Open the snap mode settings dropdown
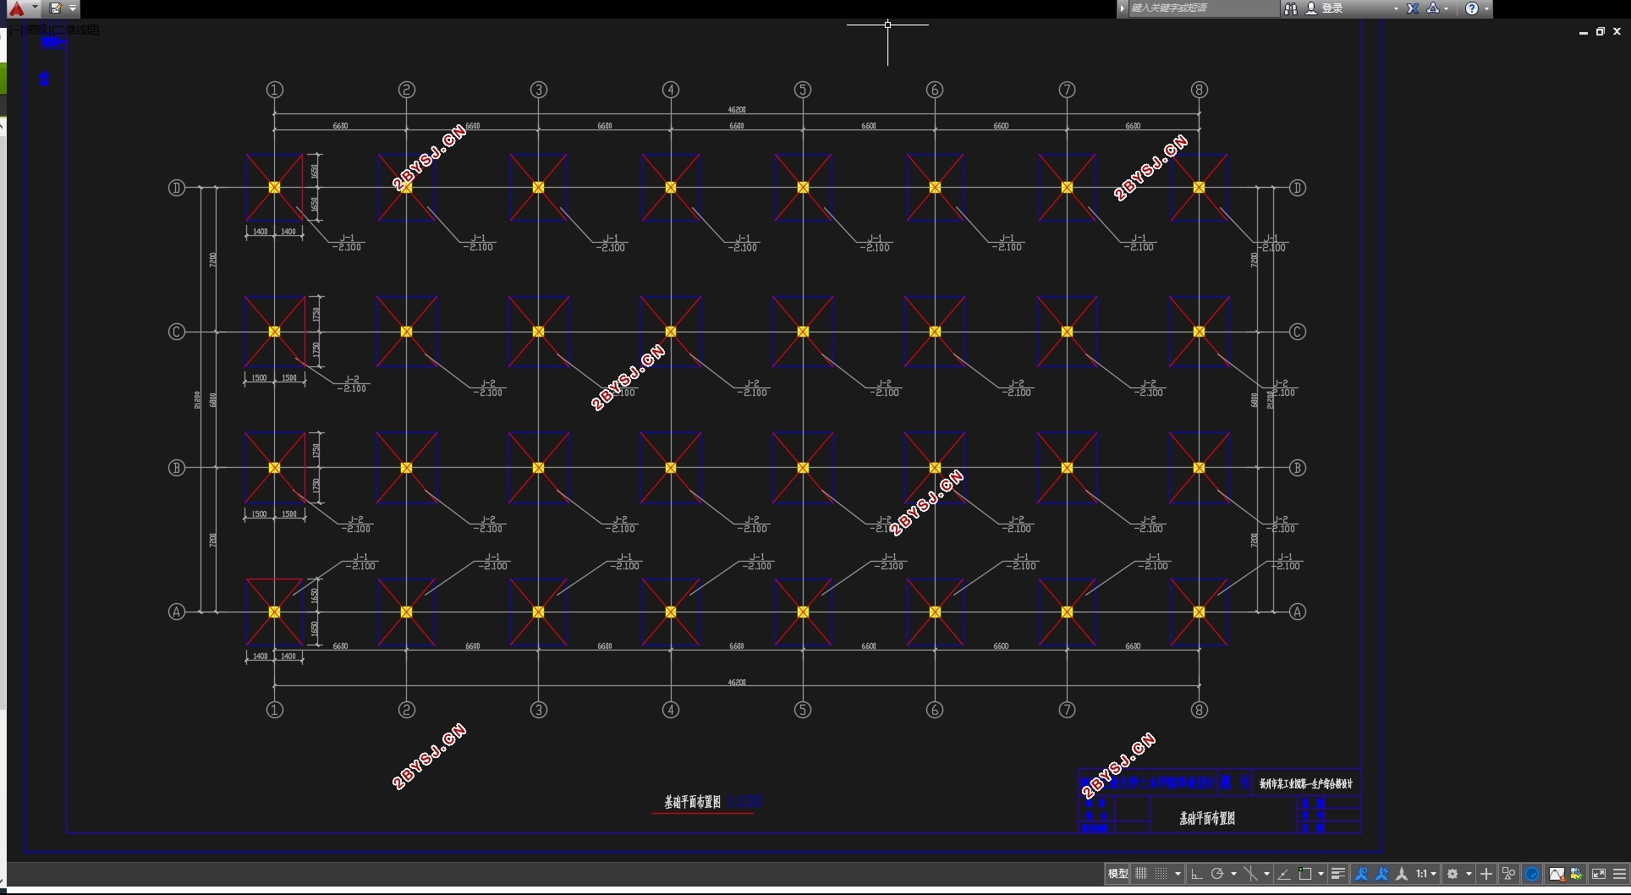Viewport: 1631px width, 895px height. point(1178,874)
